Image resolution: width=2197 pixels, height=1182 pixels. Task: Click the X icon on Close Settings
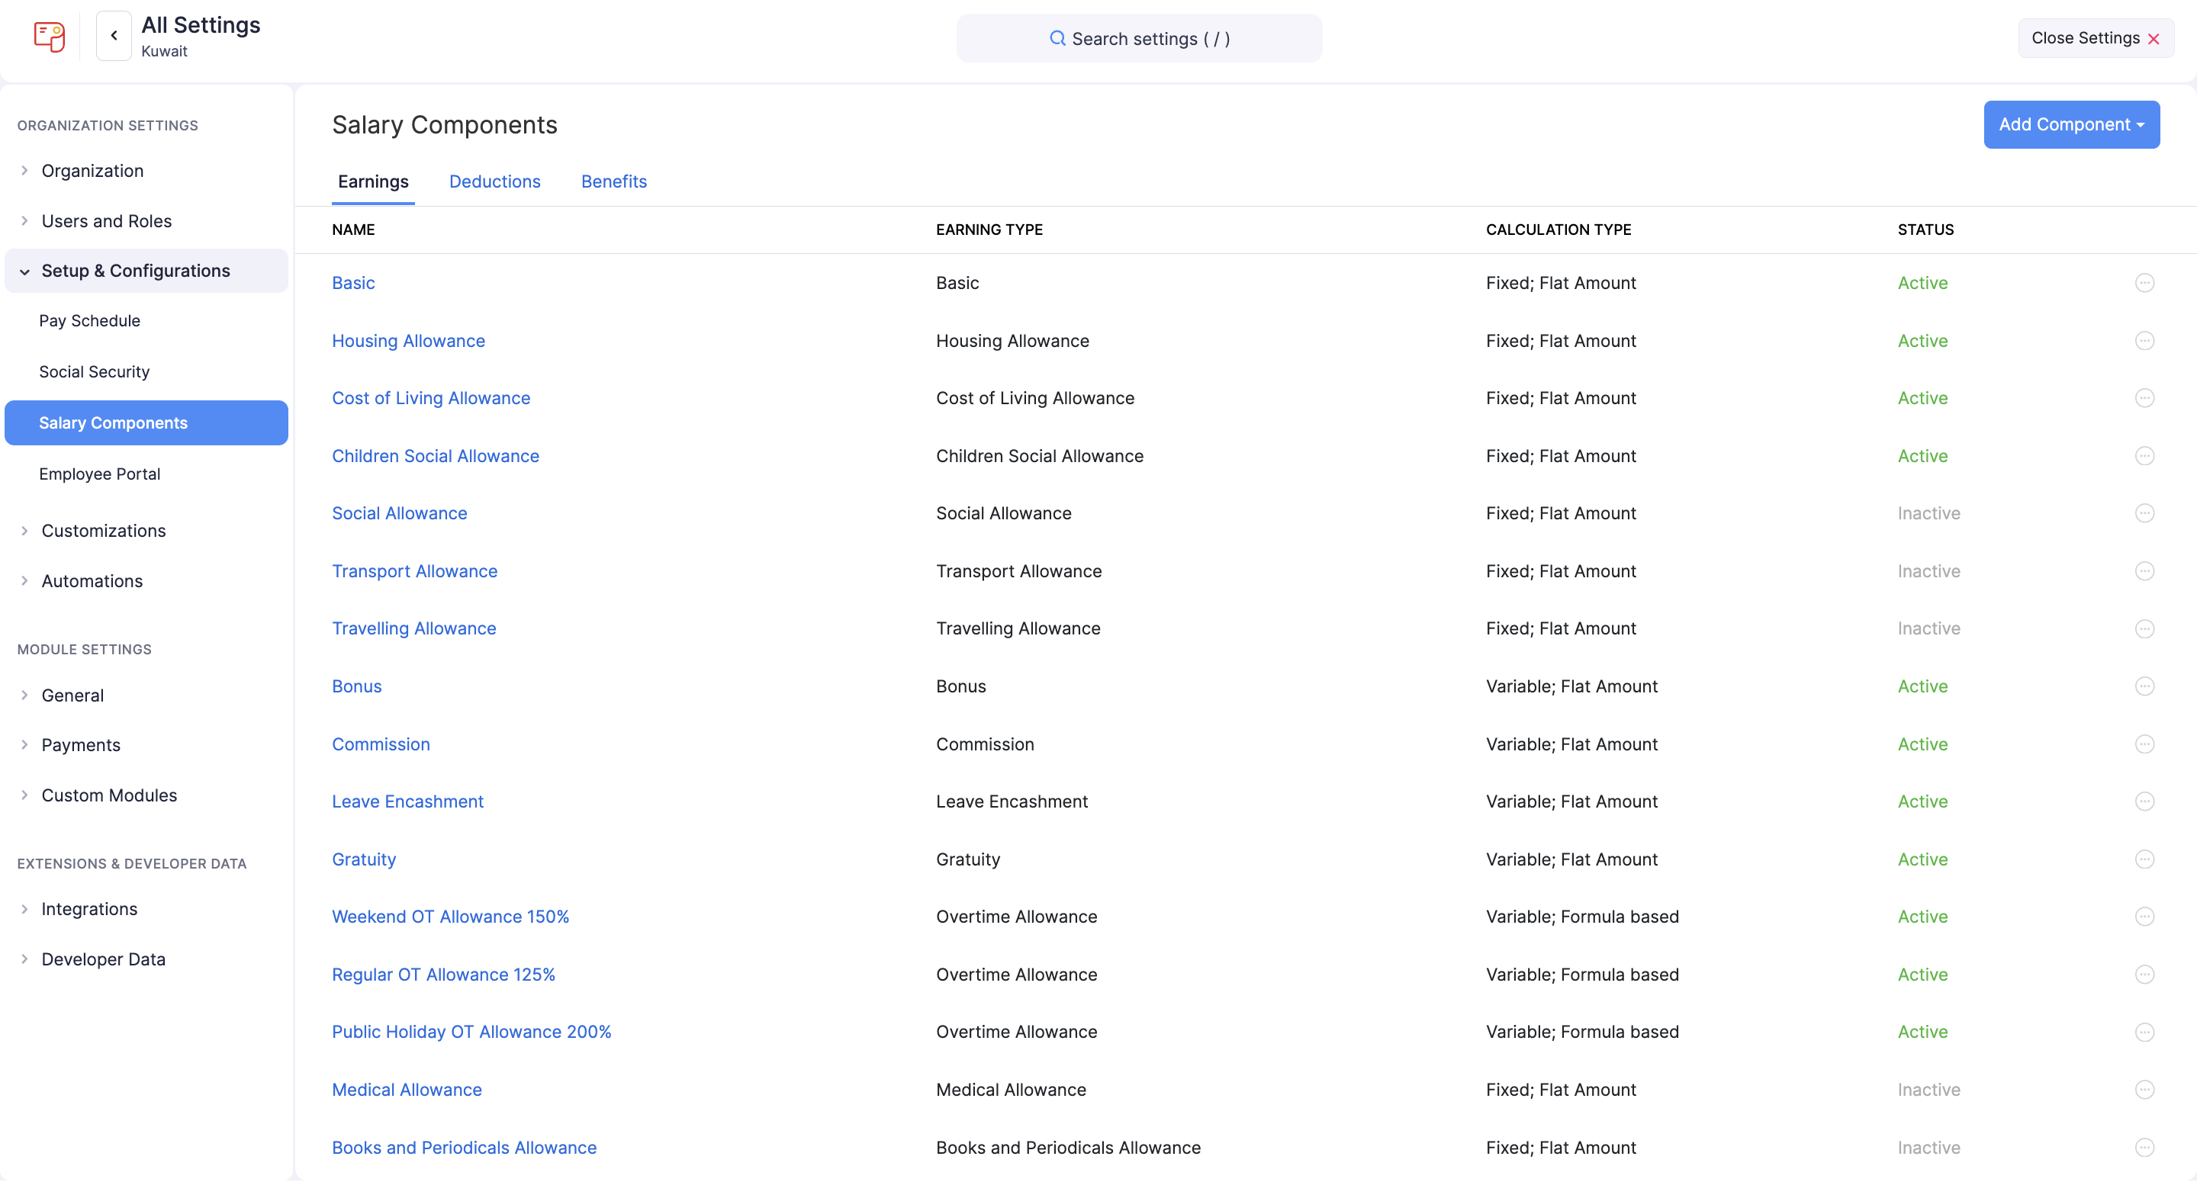2154,39
